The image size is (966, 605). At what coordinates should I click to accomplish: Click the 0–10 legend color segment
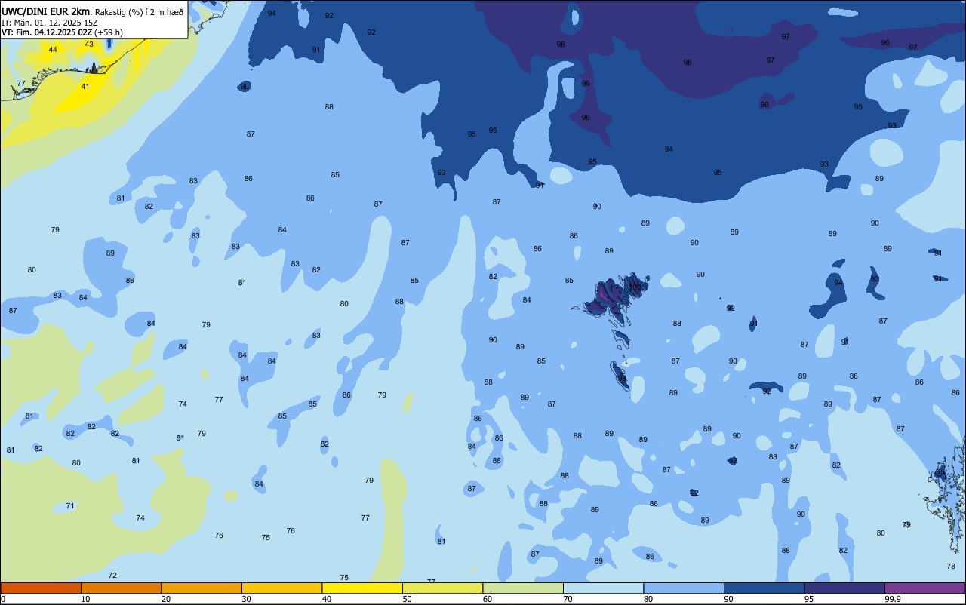pyautogui.click(x=41, y=588)
